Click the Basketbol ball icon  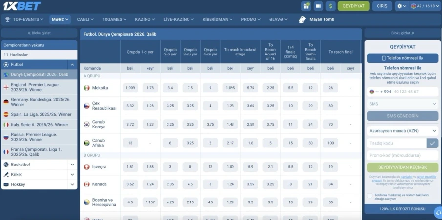pos(6,165)
